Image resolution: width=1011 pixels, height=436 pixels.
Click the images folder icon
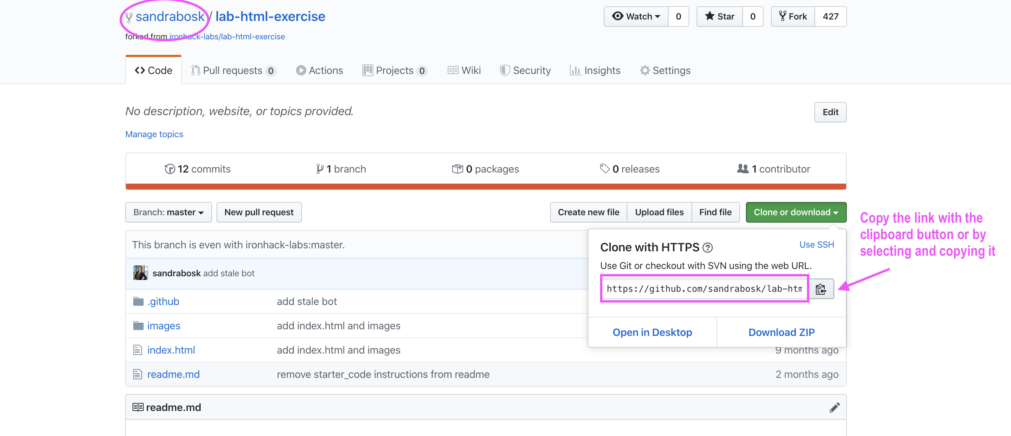pos(138,326)
